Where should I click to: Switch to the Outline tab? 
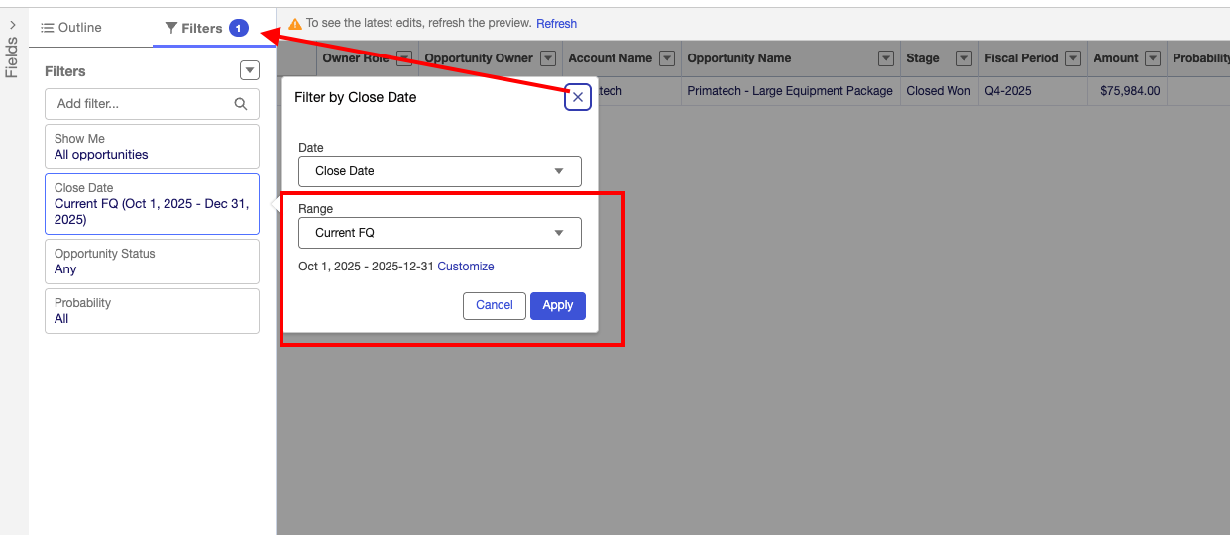[x=71, y=28]
